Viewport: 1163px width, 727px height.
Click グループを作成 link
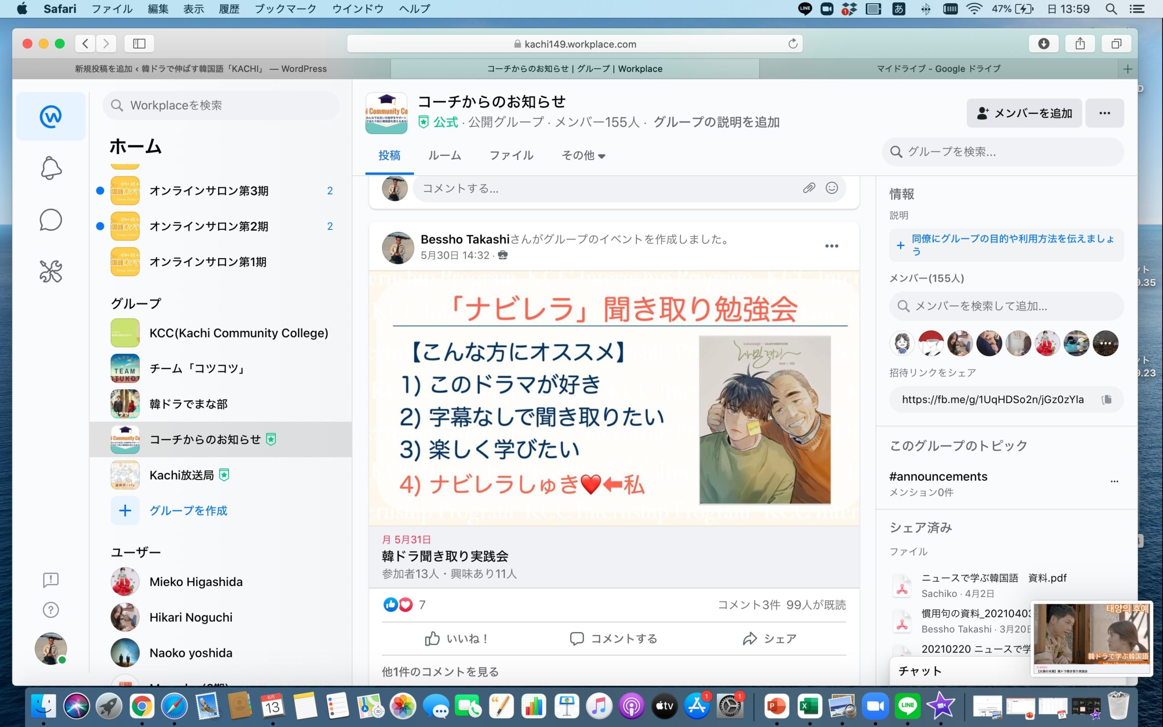[x=188, y=511]
